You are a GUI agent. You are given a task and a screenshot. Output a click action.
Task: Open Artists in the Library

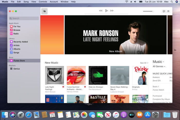pos(15,45)
